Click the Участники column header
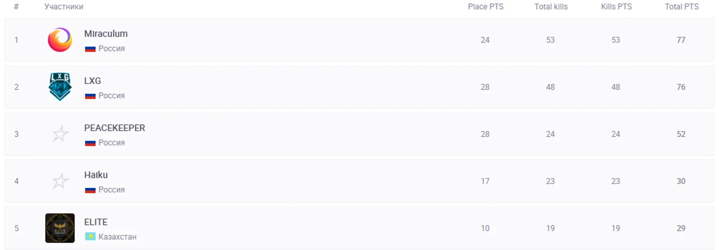This screenshot has height=250, width=719. [64, 7]
